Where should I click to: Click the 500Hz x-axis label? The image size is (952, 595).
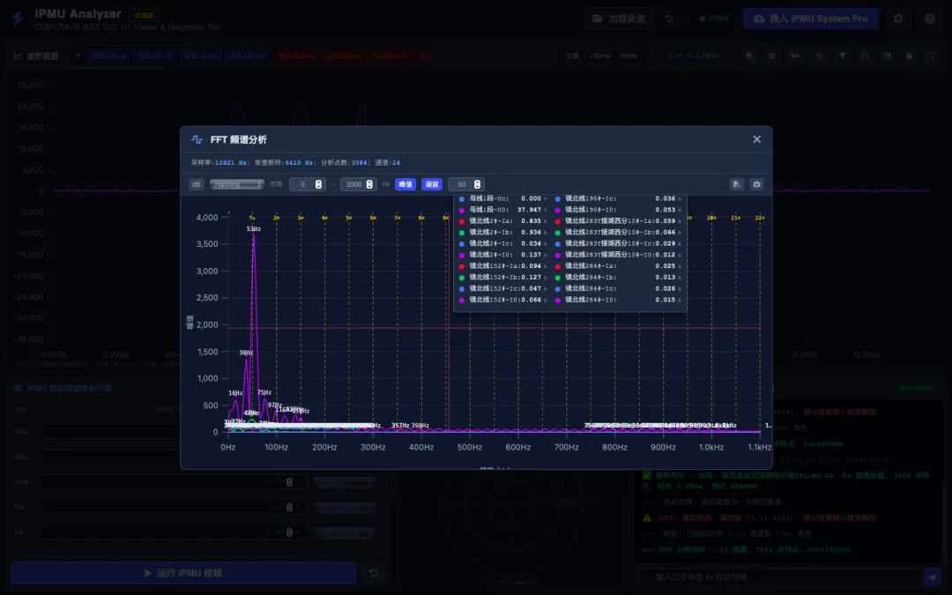(x=469, y=448)
